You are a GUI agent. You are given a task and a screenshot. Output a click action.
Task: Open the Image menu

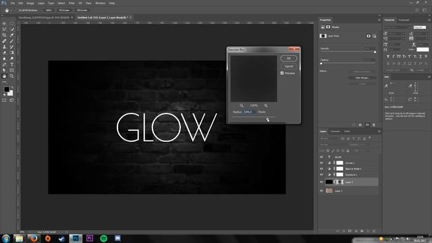[x=30, y=3]
